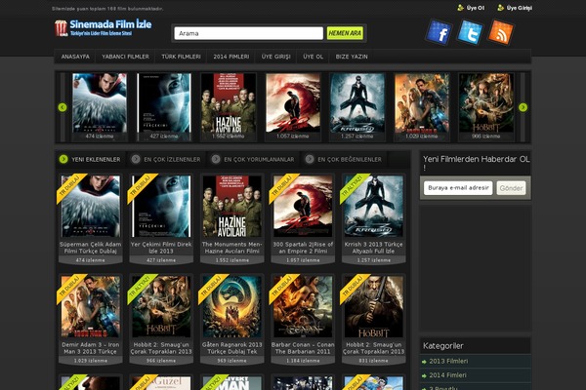The image size is (586, 390).
Task: Open Demir Adam 3 grid poster
Action: pyautogui.click(x=91, y=306)
